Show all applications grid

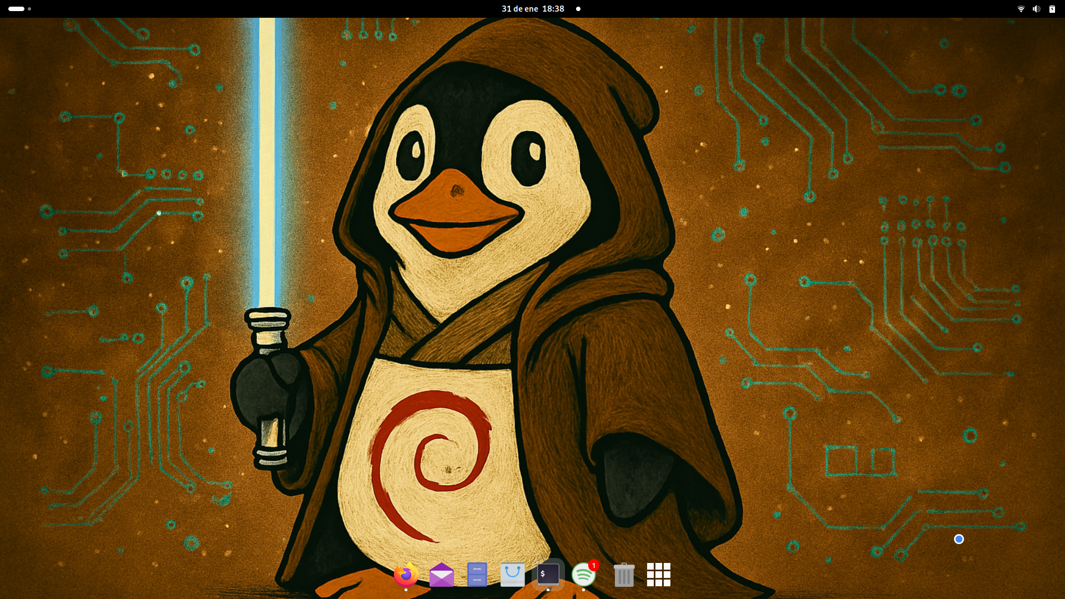coord(659,575)
